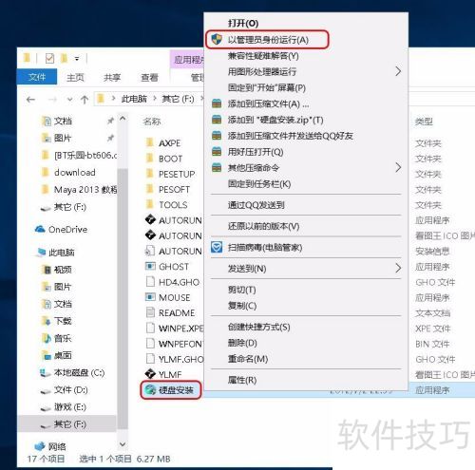
Task: Select the PESETUP folder
Action: tap(177, 174)
